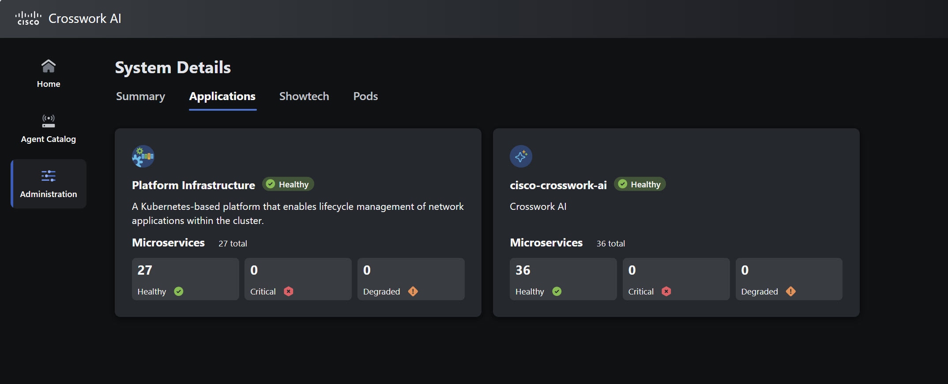Click the cisco-crosswork-ai sparkle icon
This screenshot has width=948, height=384.
tap(521, 157)
